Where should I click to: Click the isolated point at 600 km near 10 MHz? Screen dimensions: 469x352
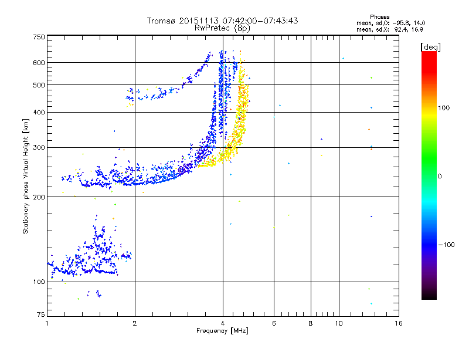tap(343, 58)
